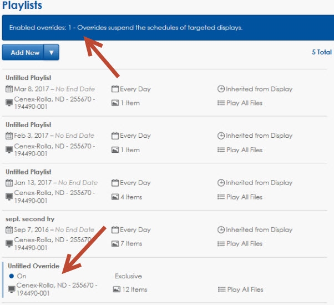Expand the Add New dropdown arrow
Screen dimensions: 334x305
(x=51, y=53)
